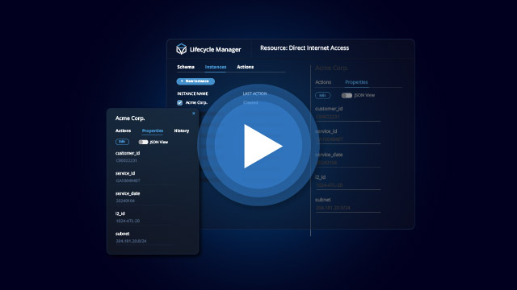The image size is (517, 290).
Task: Close the Acme Corp. popup panel
Action: point(194,114)
